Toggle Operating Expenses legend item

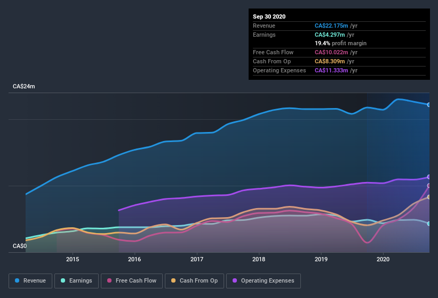pyautogui.click(x=263, y=280)
